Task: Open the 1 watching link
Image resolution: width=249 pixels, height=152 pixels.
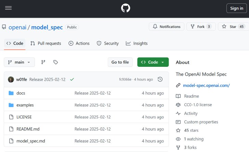Action: 194,139
